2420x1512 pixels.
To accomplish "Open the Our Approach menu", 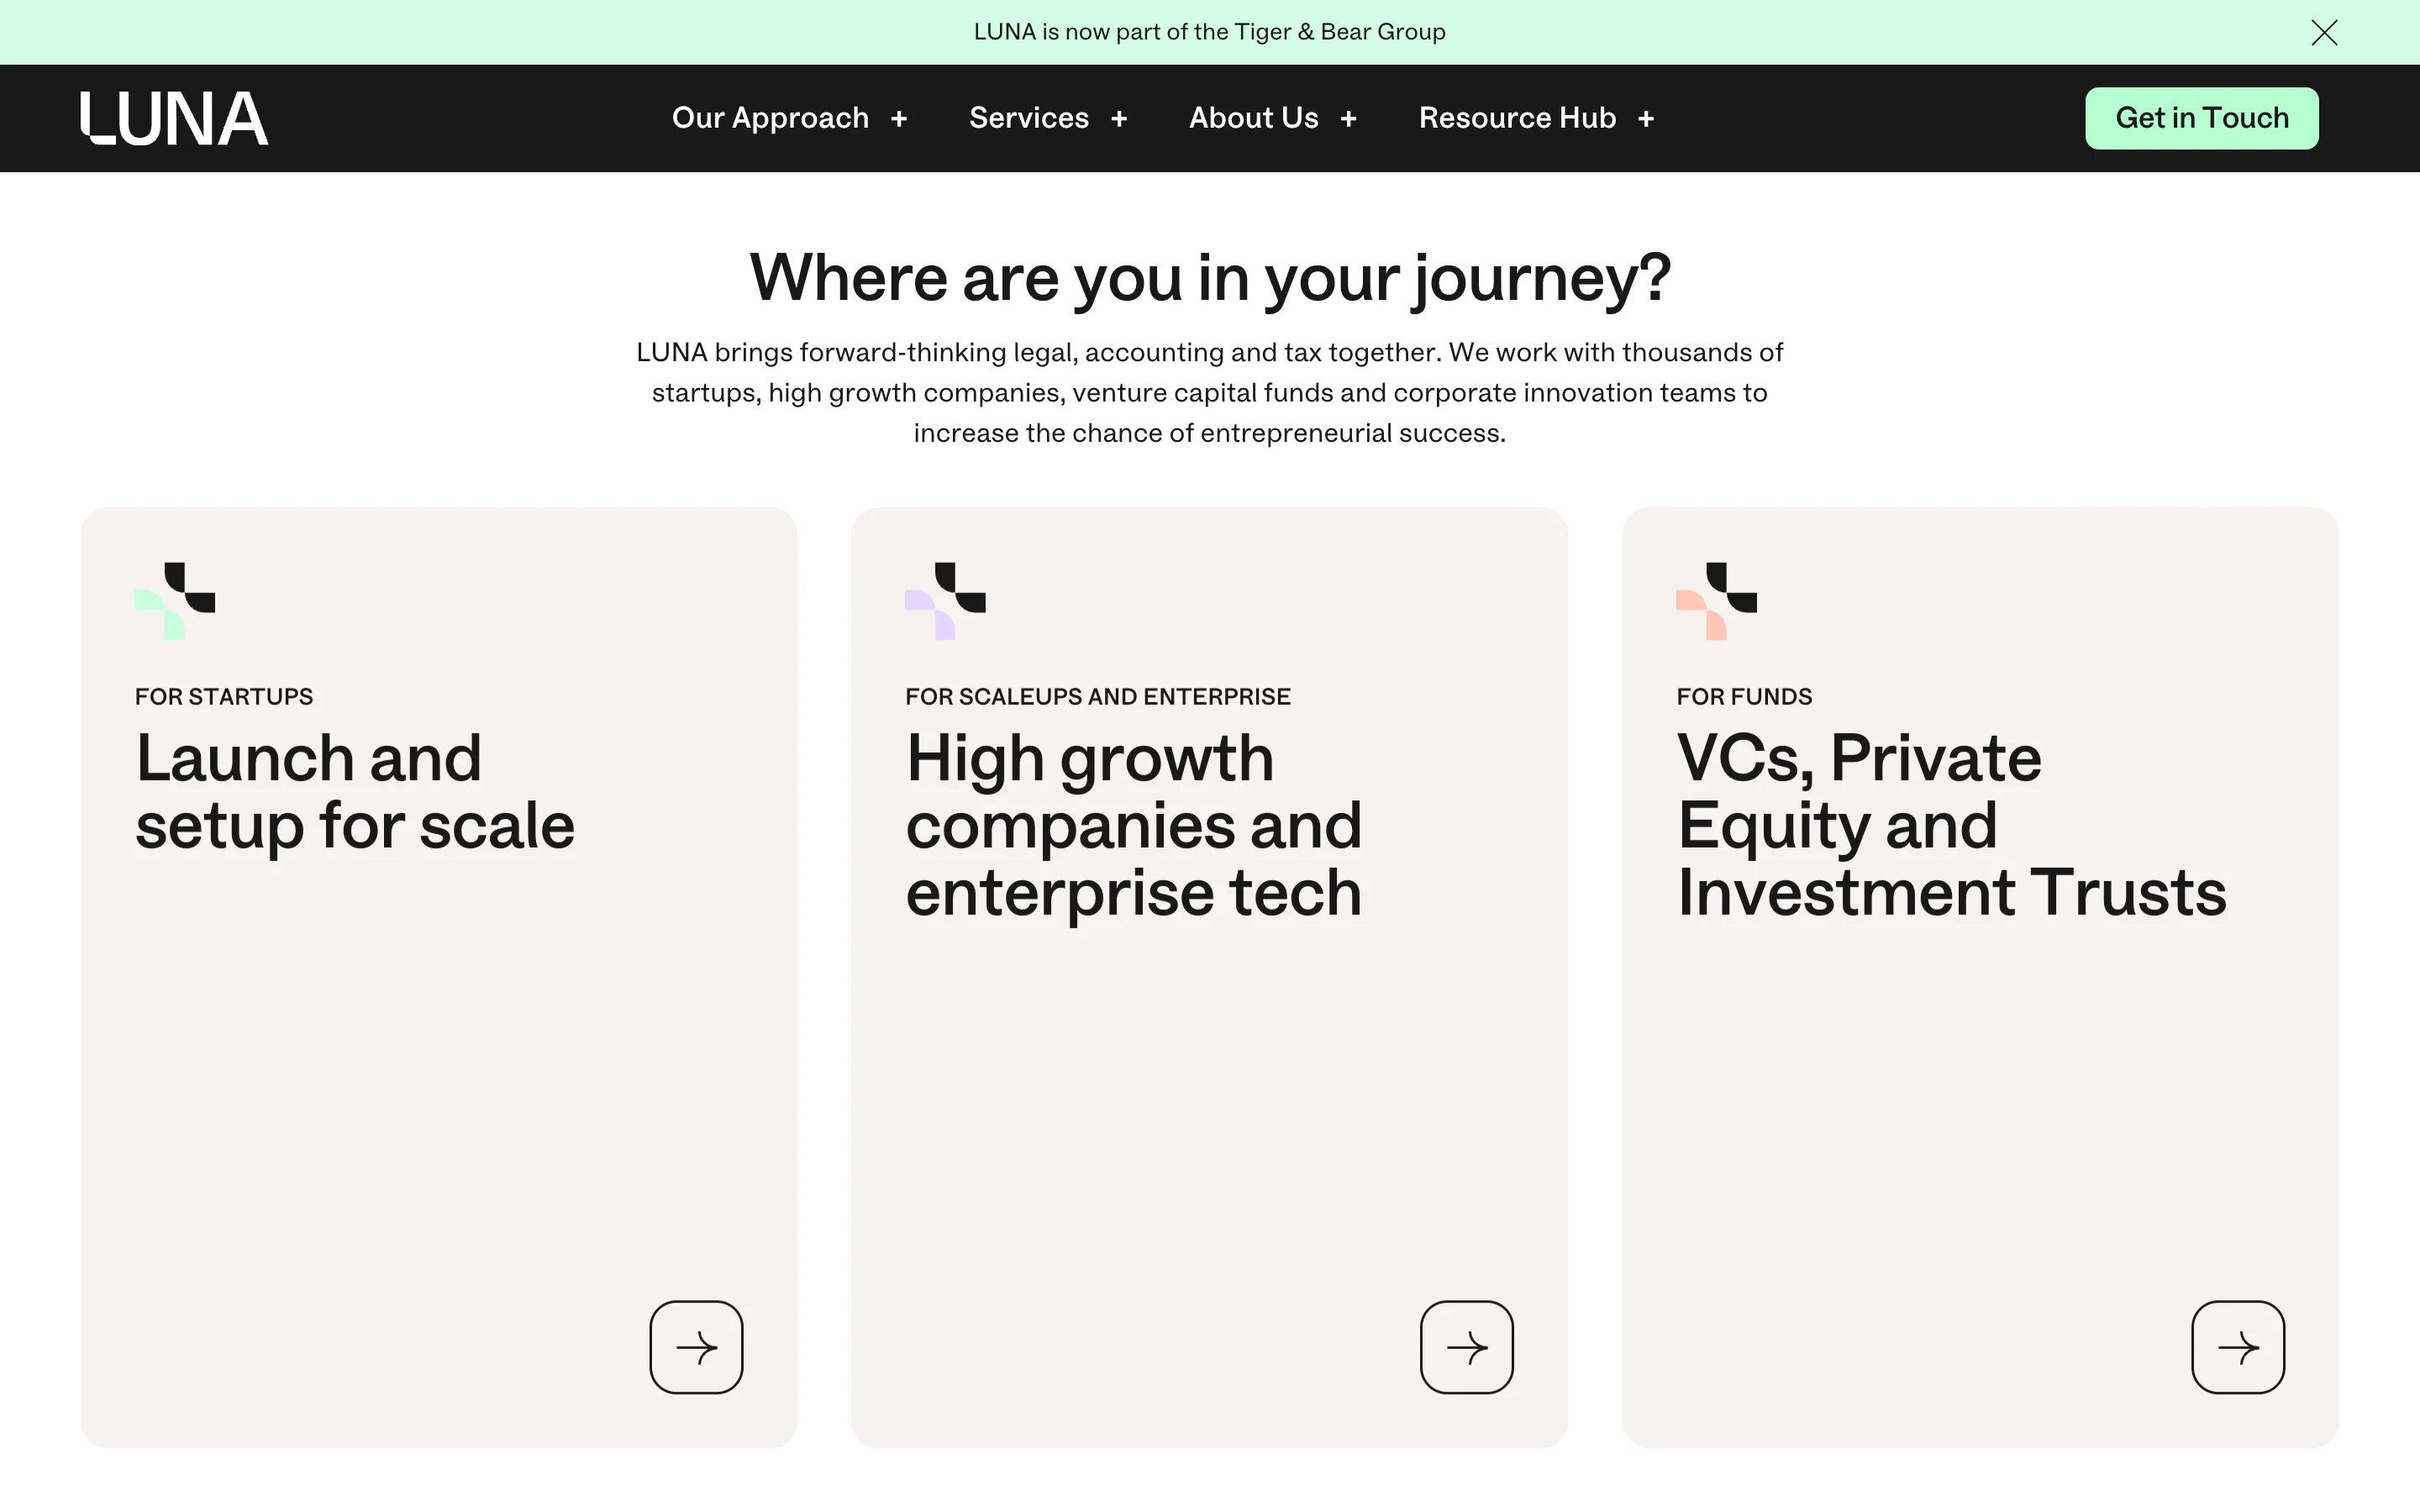I will point(770,118).
